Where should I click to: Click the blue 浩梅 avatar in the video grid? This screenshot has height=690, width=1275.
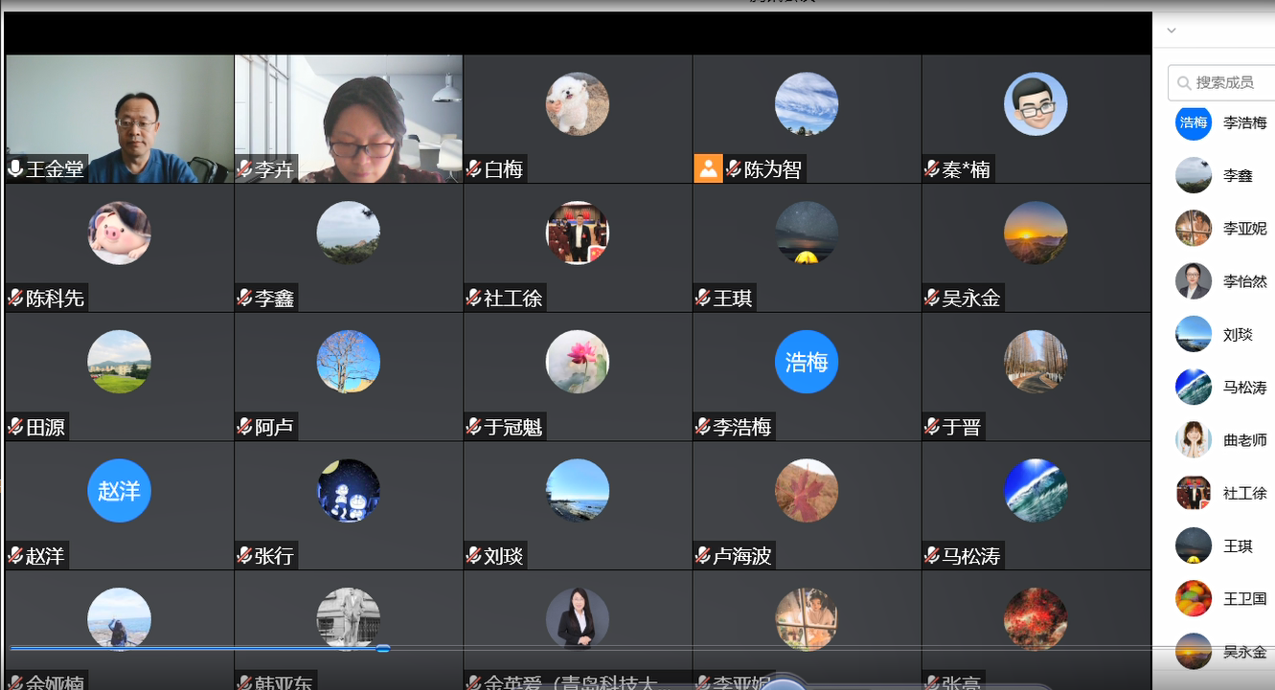[806, 362]
